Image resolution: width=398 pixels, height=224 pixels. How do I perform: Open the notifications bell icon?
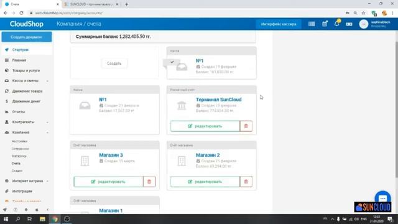(337, 24)
